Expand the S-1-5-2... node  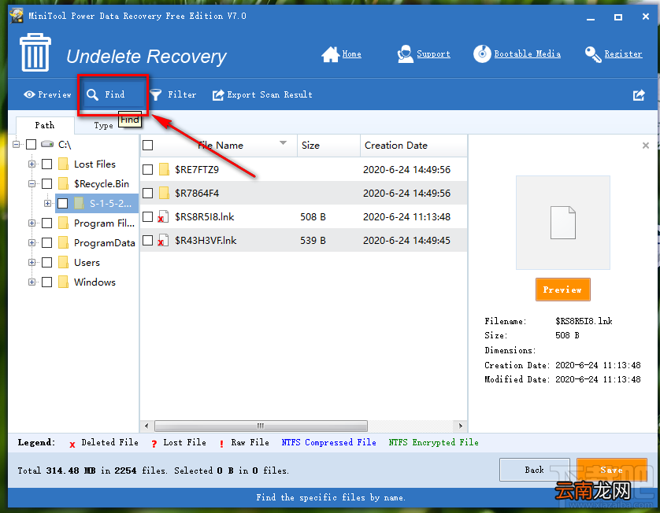tap(47, 203)
